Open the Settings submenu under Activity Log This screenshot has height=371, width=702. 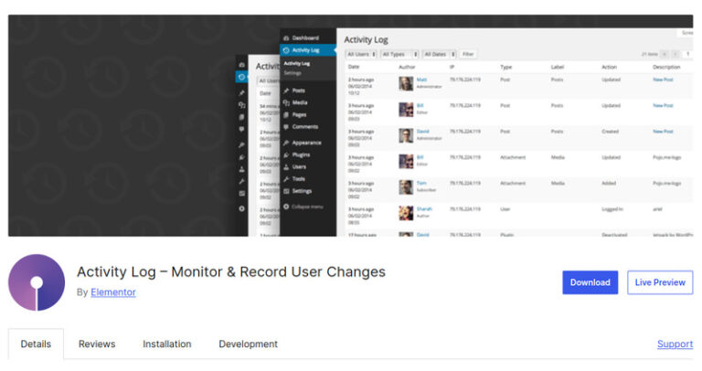(x=292, y=73)
